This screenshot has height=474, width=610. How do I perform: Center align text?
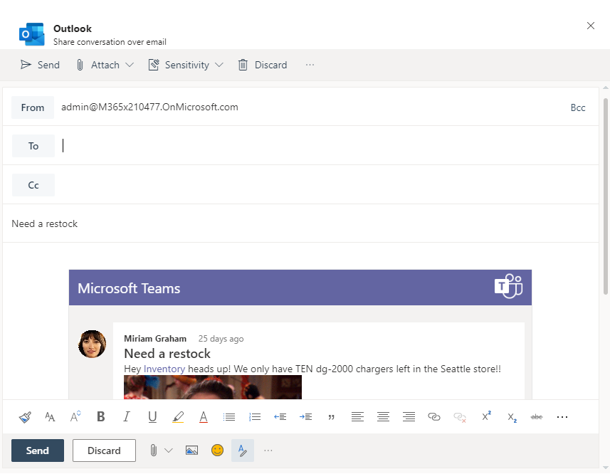tap(383, 417)
